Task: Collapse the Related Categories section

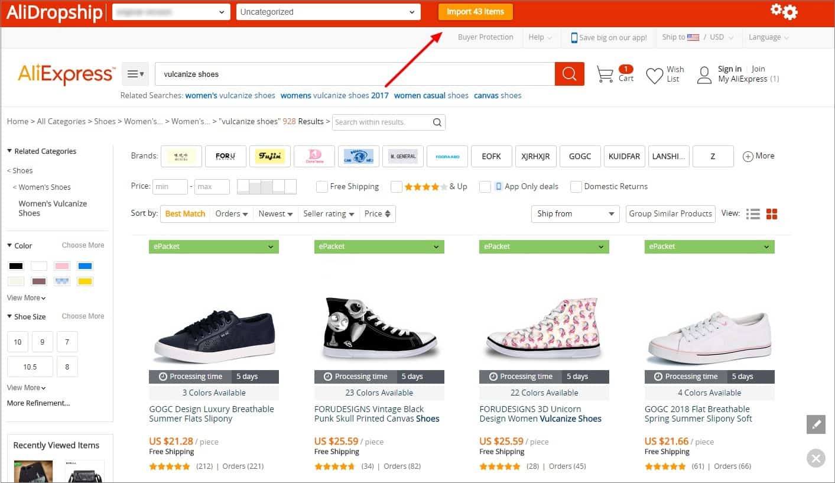Action: (41, 151)
